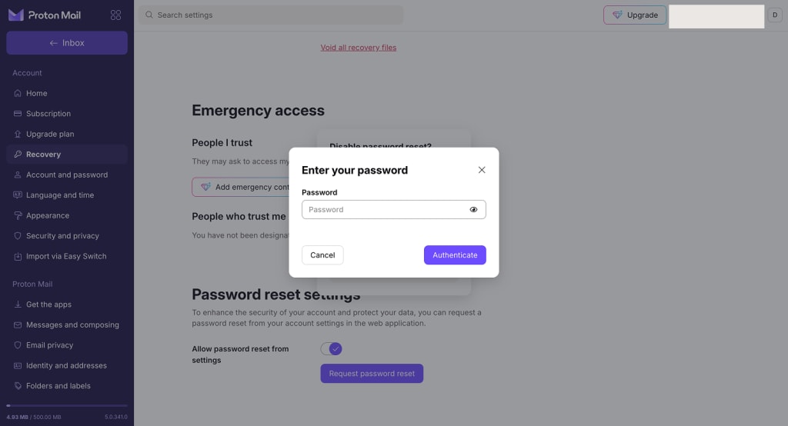The width and height of the screenshot is (788, 426).
Task: Click the Upgrade plan icon in sidebar
Action: click(x=18, y=134)
